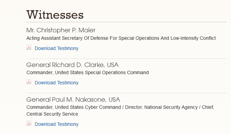The width and height of the screenshot is (231, 134).
Task: Click the Witnesses heading
Action: [55, 15]
